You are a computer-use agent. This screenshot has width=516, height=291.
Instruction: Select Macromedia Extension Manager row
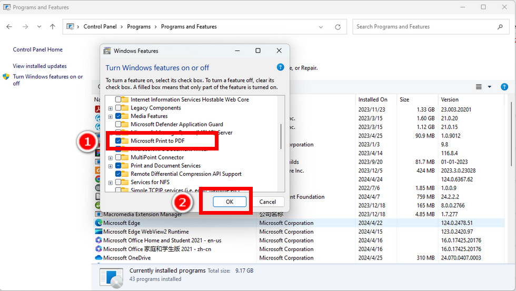pyautogui.click(x=299, y=214)
